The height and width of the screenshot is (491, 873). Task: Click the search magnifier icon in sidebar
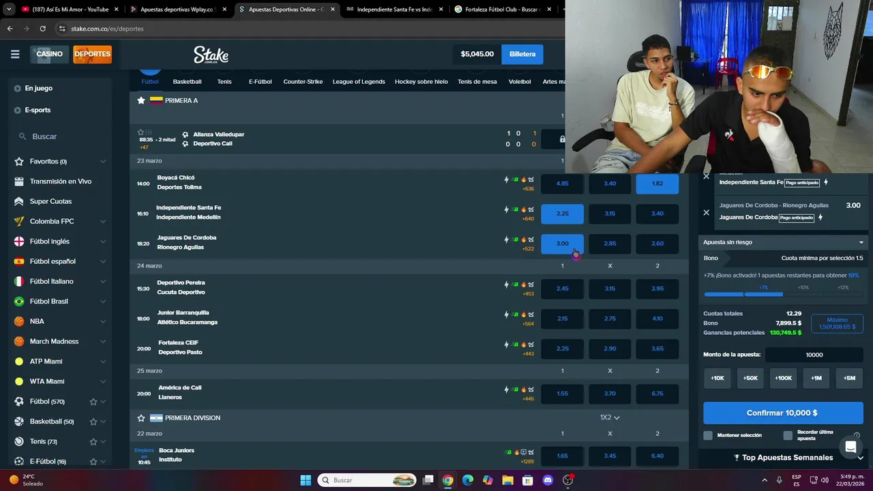coord(23,136)
